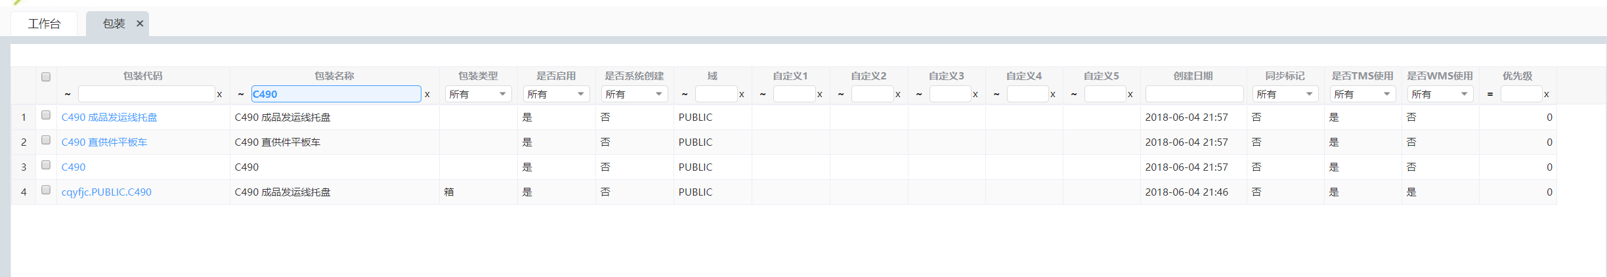Open the C490 直供件平板车 link
This screenshot has width=1607, height=277.
tap(104, 142)
